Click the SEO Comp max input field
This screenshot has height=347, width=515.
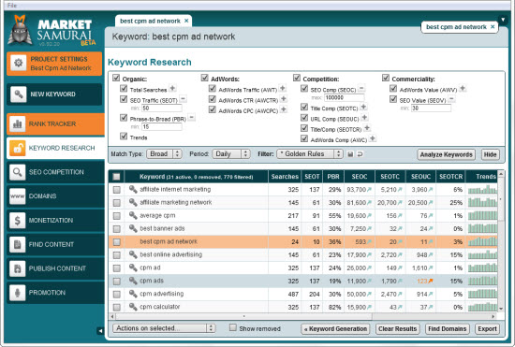(x=345, y=97)
